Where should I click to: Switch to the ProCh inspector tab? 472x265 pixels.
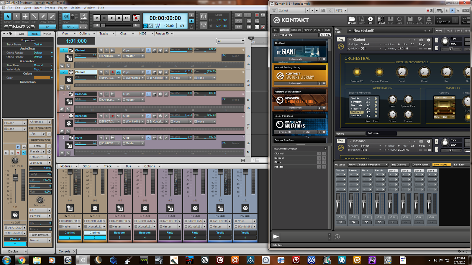pyautogui.click(x=47, y=34)
